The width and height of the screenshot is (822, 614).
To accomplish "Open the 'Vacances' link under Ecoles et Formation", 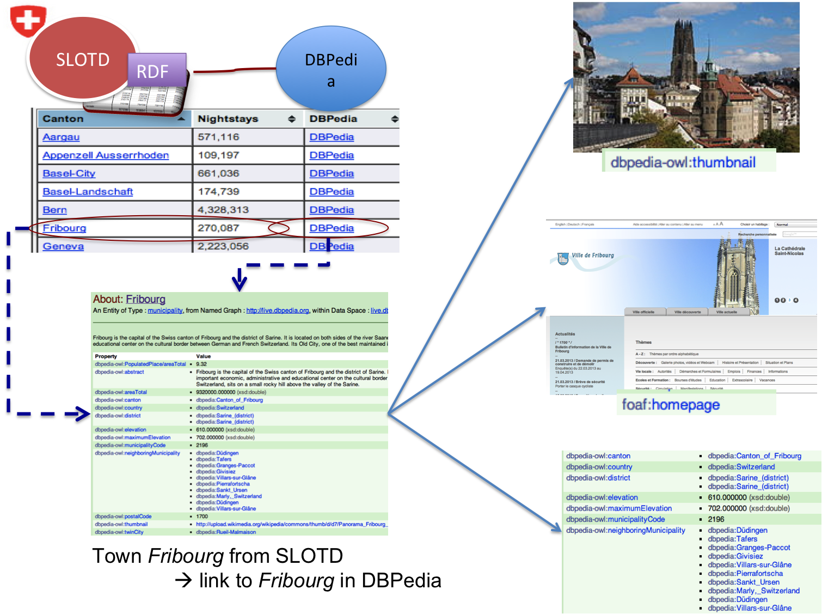I will point(767,380).
